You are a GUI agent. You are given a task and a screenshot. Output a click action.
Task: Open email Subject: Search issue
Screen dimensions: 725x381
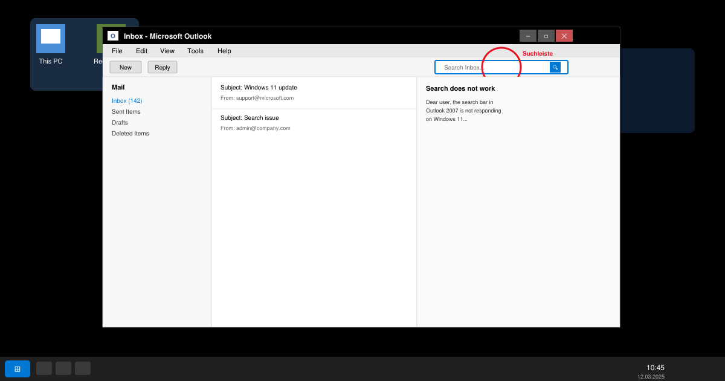coord(314,123)
